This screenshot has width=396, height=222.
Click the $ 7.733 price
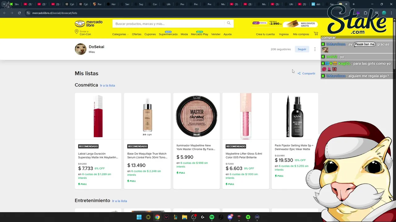pos(86,168)
